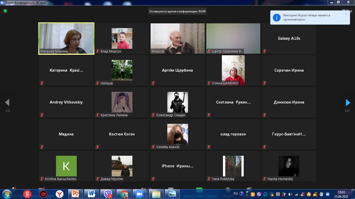The image size is (355, 199).
Task: Open the View layout menu
Action: pos(347,11)
